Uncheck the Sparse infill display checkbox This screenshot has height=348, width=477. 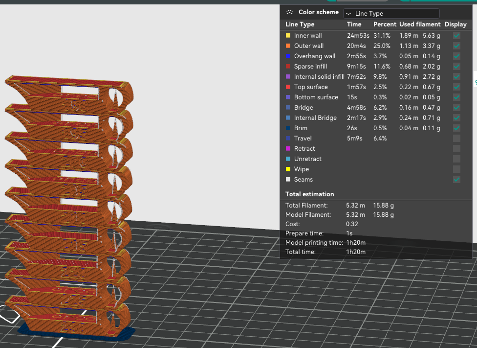coord(456,67)
